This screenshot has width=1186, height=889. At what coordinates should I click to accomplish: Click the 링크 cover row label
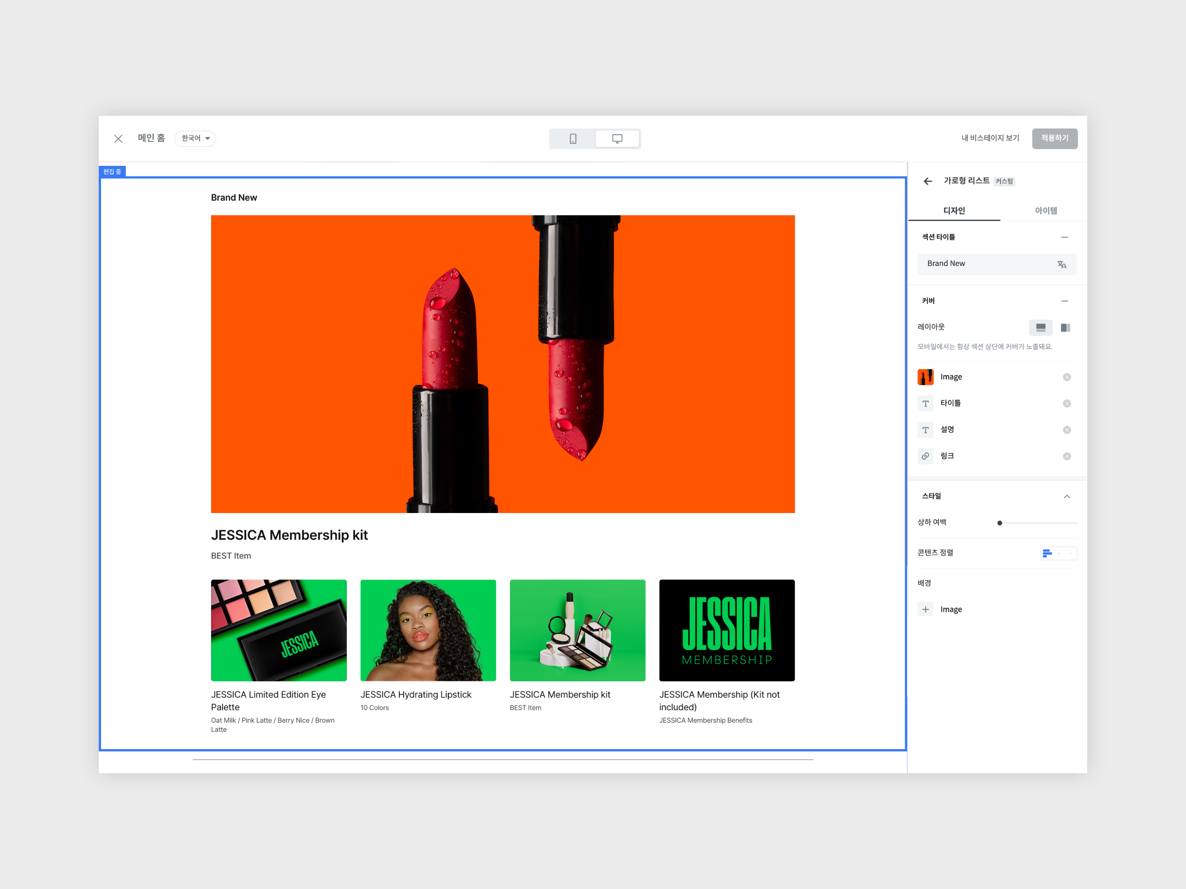coord(947,456)
